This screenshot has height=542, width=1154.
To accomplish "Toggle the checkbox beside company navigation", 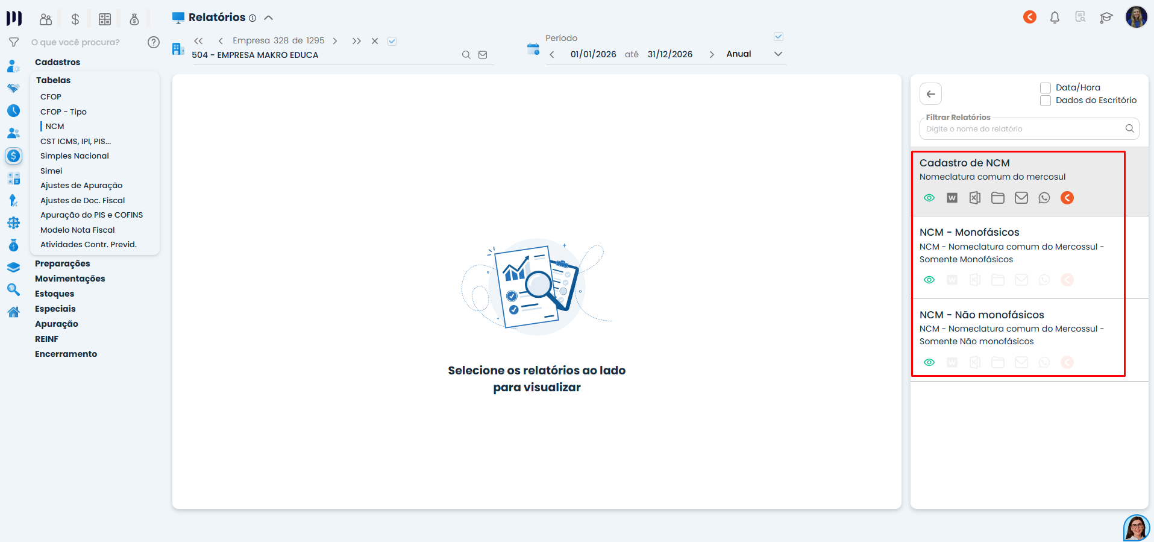I will [392, 41].
